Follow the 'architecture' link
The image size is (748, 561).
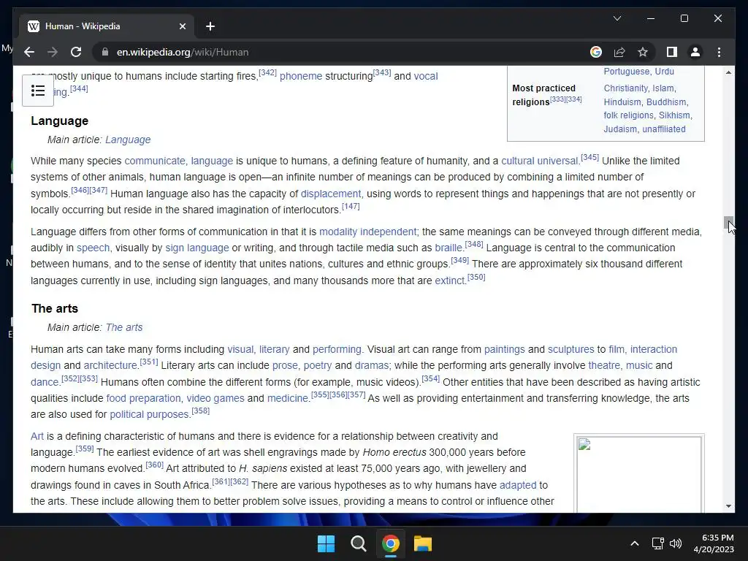click(111, 365)
